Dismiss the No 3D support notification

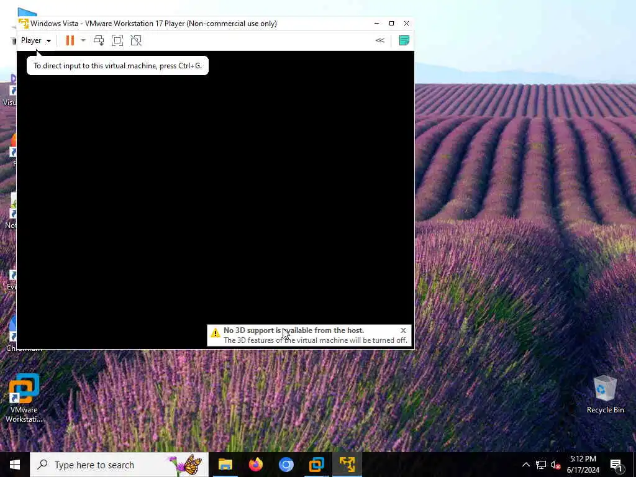[x=403, y=330]
